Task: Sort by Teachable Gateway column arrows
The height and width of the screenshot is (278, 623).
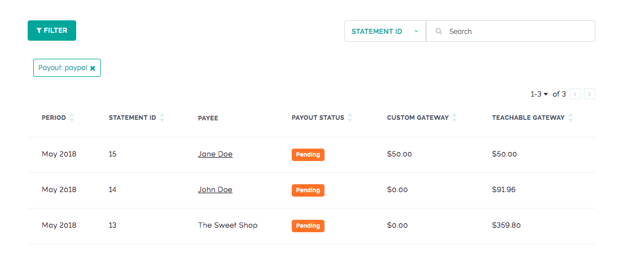Action: click(571, 118)
